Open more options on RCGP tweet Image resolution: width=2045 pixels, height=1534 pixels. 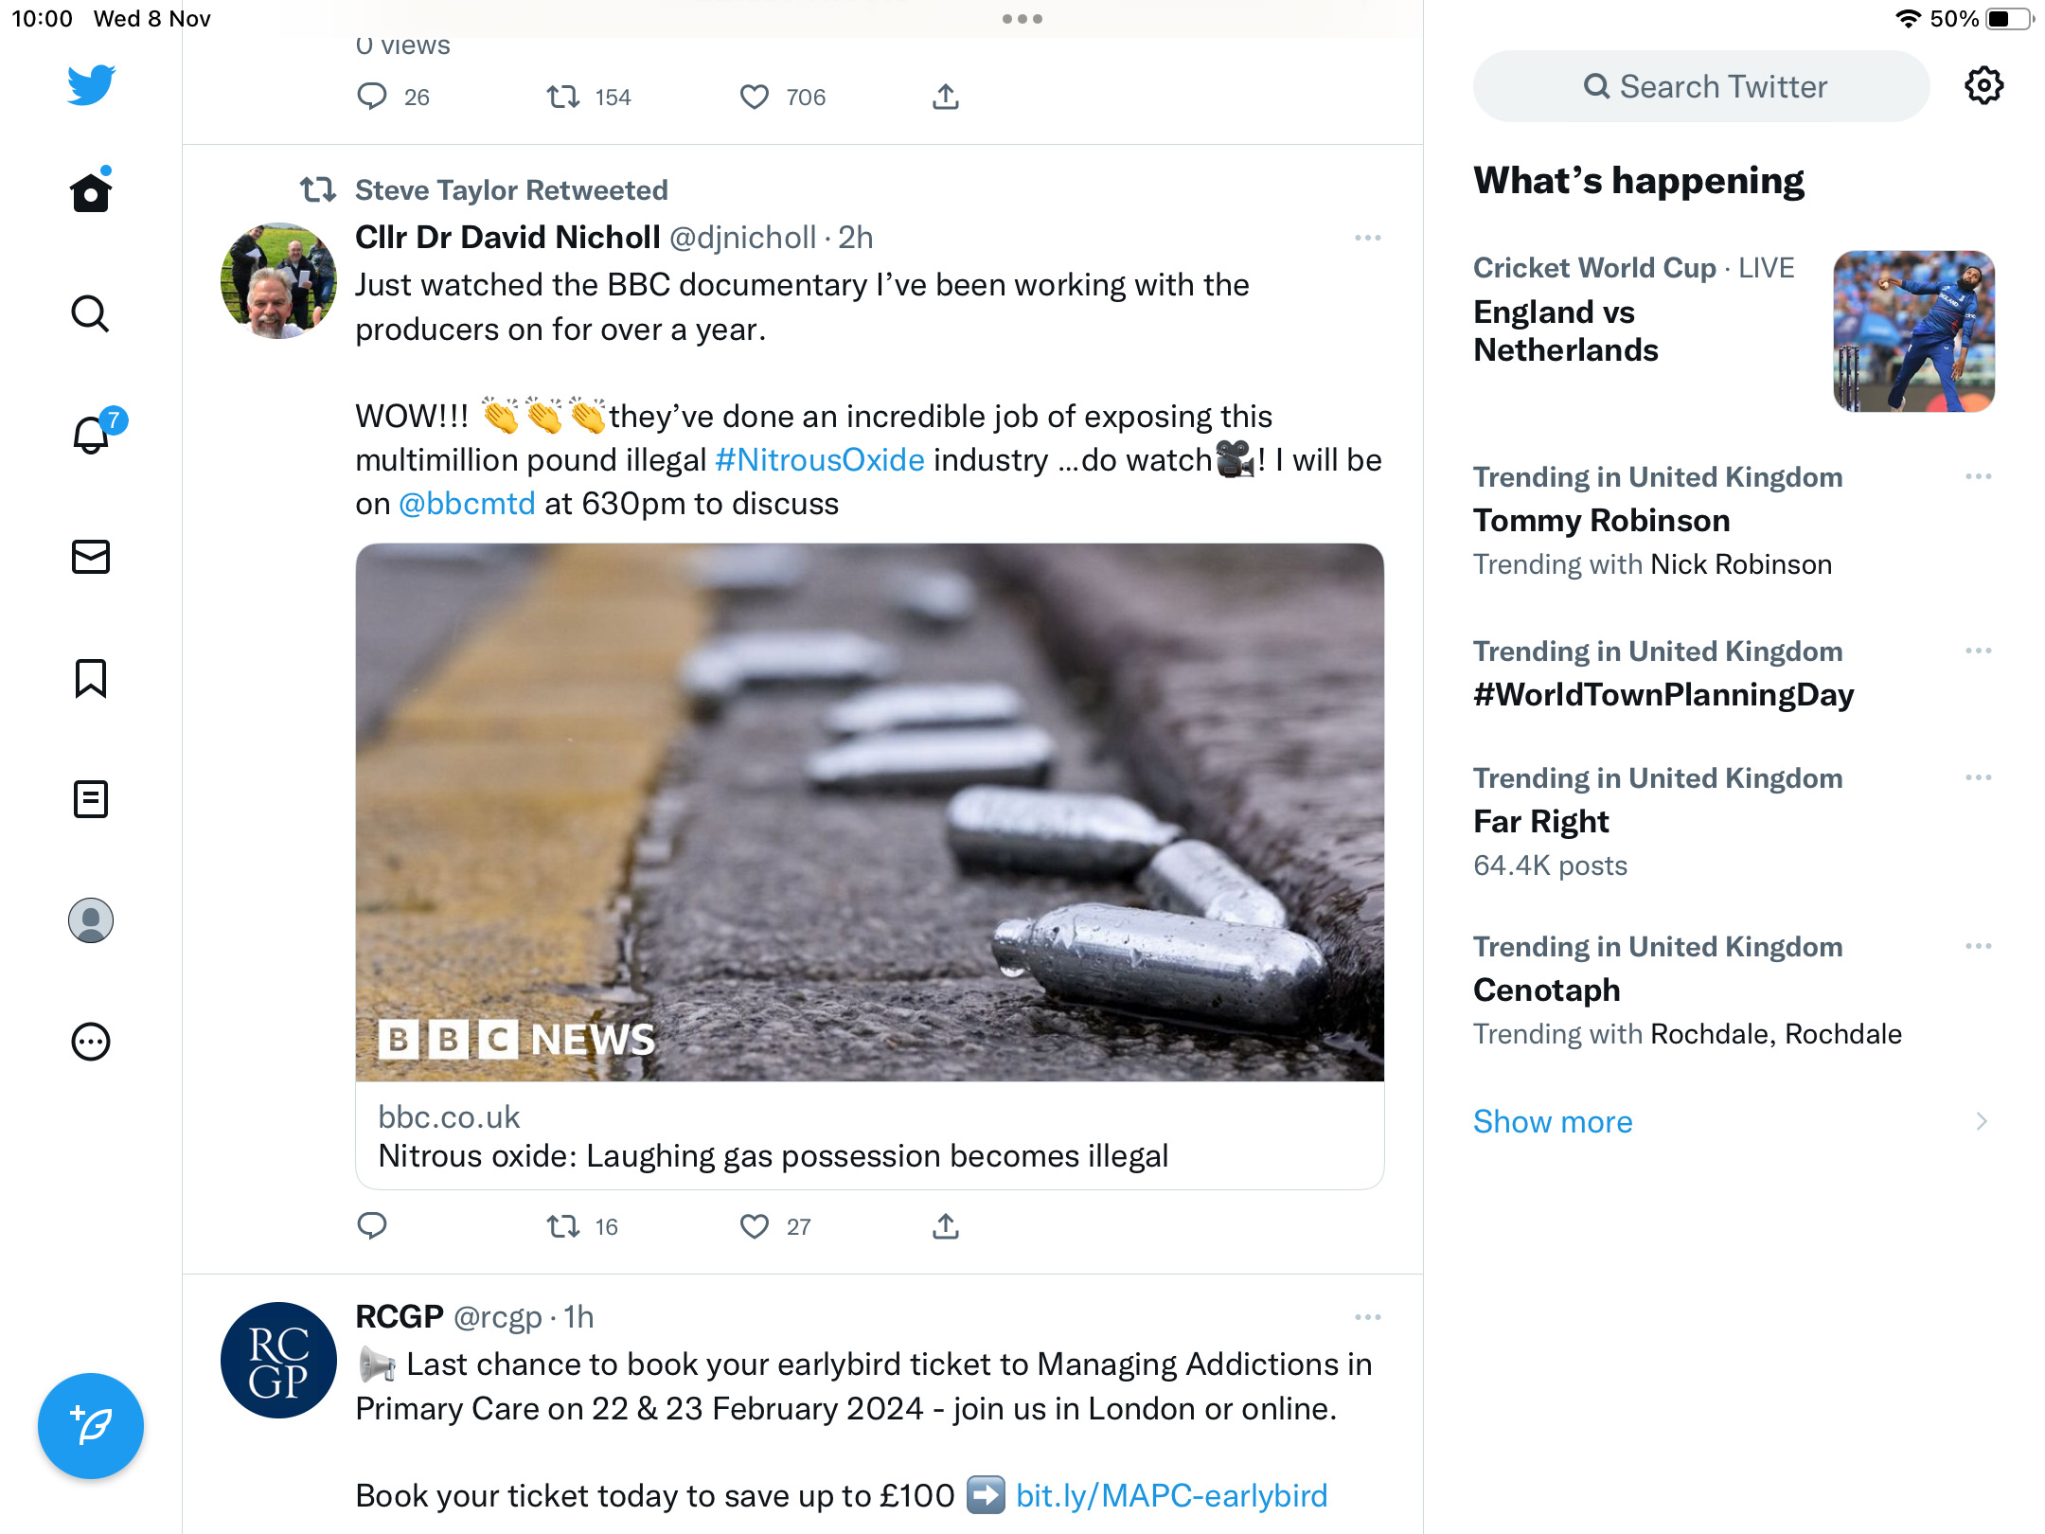pos(1367,1317)
